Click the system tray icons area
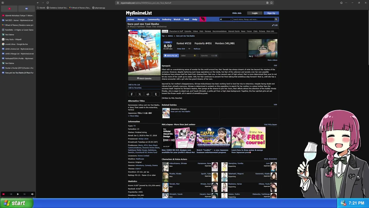Image resolution: width=369 pixels, height=208 pixels. coord(343,203)
